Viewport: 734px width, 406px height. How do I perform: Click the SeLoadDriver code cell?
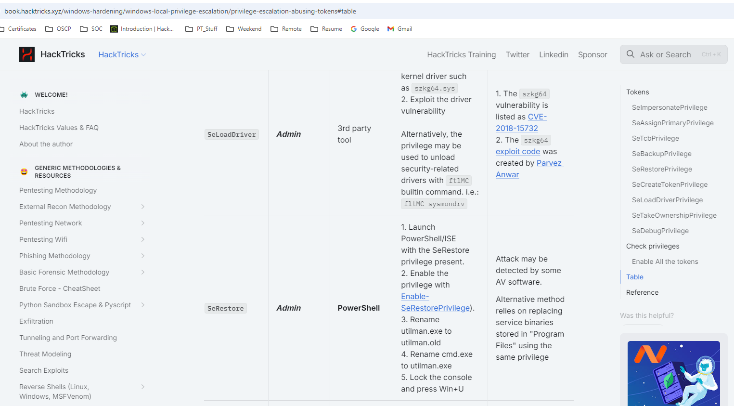232,134
